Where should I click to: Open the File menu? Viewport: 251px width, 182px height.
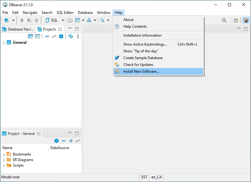pyautogui.click(x=5, y=13)
